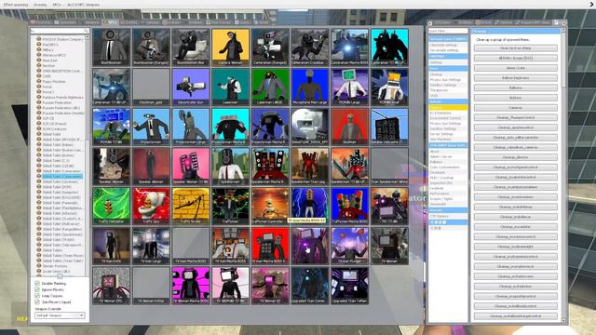Screen dimensions: 596x335
Task: Pick the Microphone Man Large NPC
Action: point(310,87)
